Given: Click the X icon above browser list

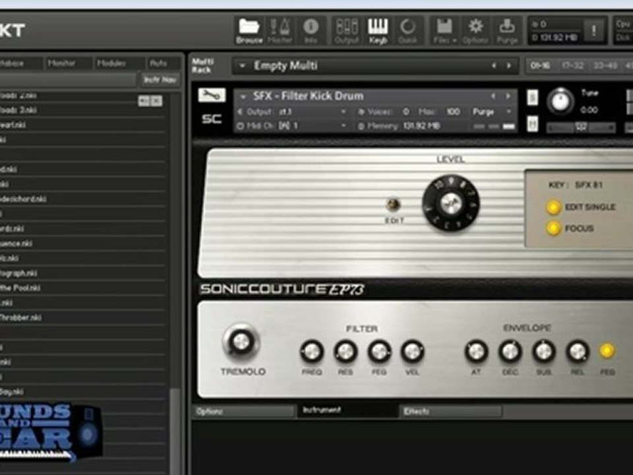Looking at the screenshot, I should tap(156, 100).
